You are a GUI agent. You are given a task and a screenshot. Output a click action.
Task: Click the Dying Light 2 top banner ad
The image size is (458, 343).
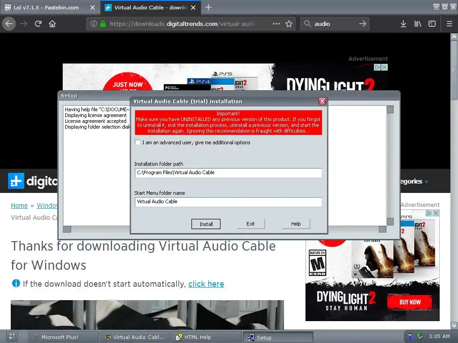click(225, 77)
